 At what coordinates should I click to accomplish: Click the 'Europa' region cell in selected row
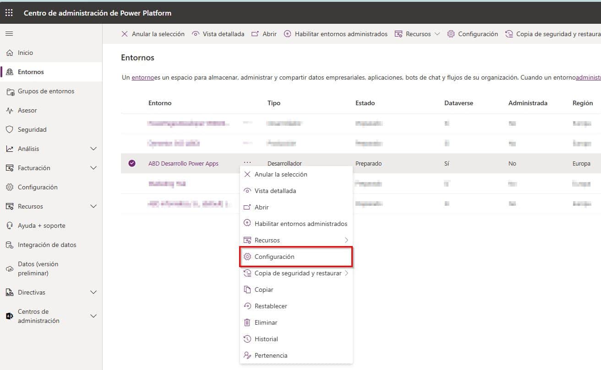pyautogui.click(x=581, y=163)
